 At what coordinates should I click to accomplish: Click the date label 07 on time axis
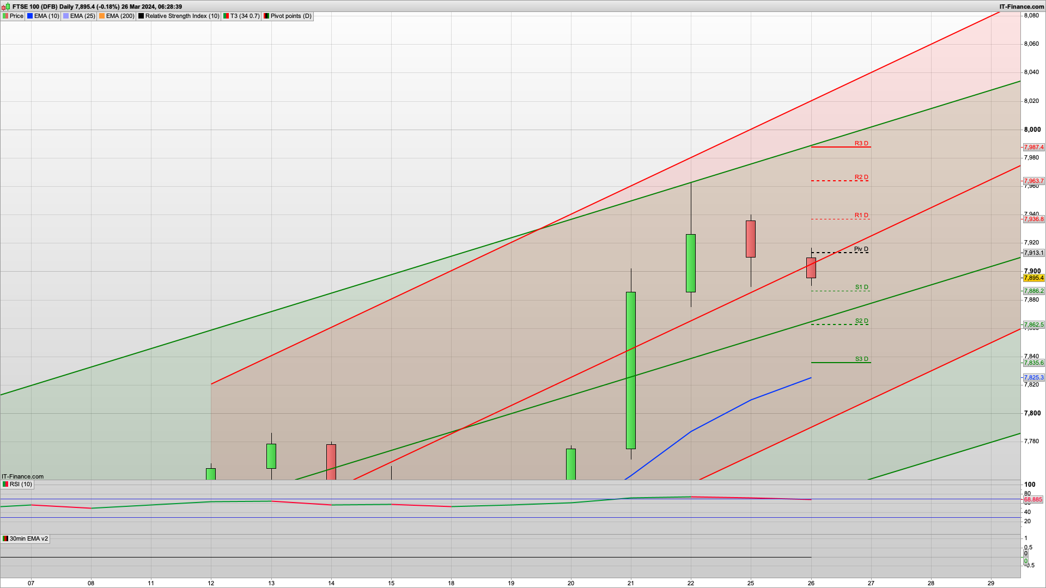(x=31, y=583)
